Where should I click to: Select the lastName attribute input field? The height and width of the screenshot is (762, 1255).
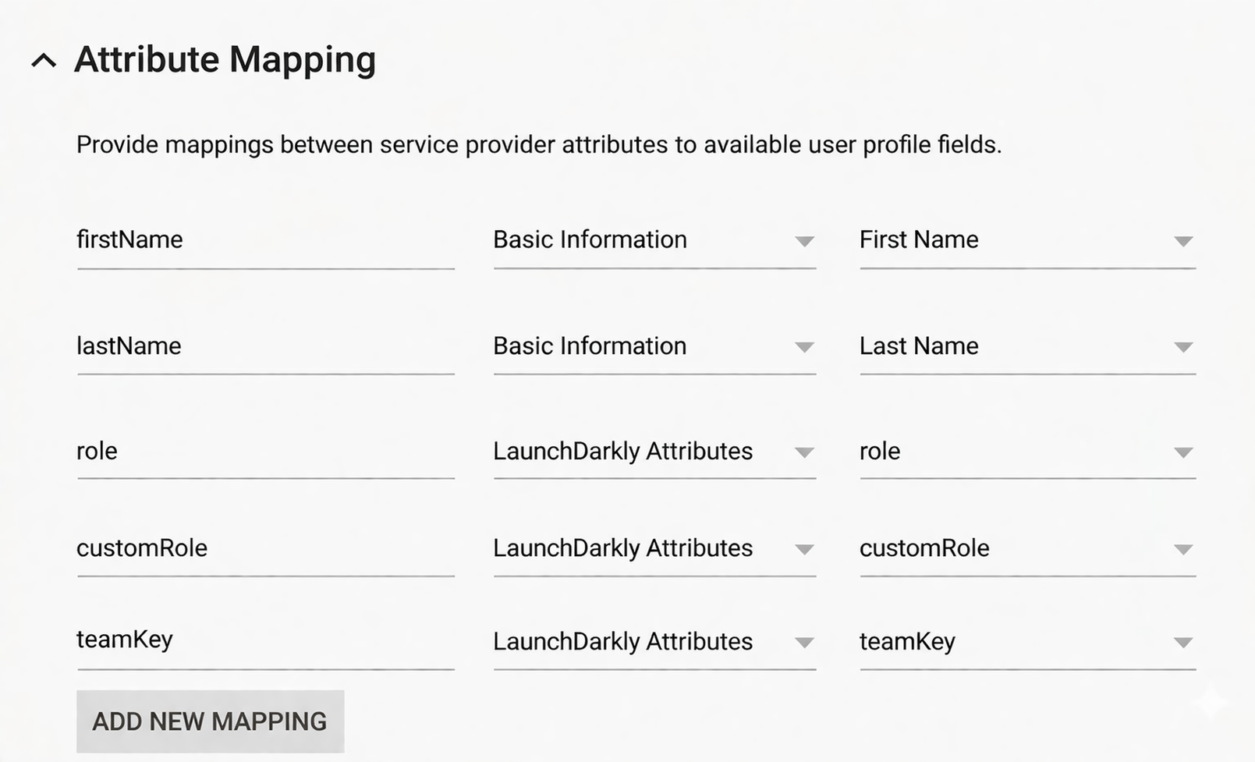tap(265, 346)
